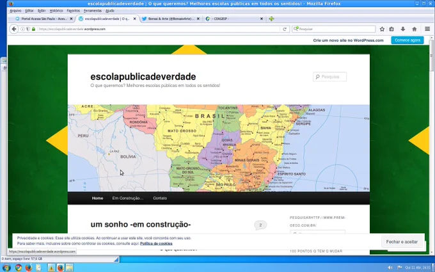Click the Home navigation link
Screen dimensions: 435x272
point(97,198)
